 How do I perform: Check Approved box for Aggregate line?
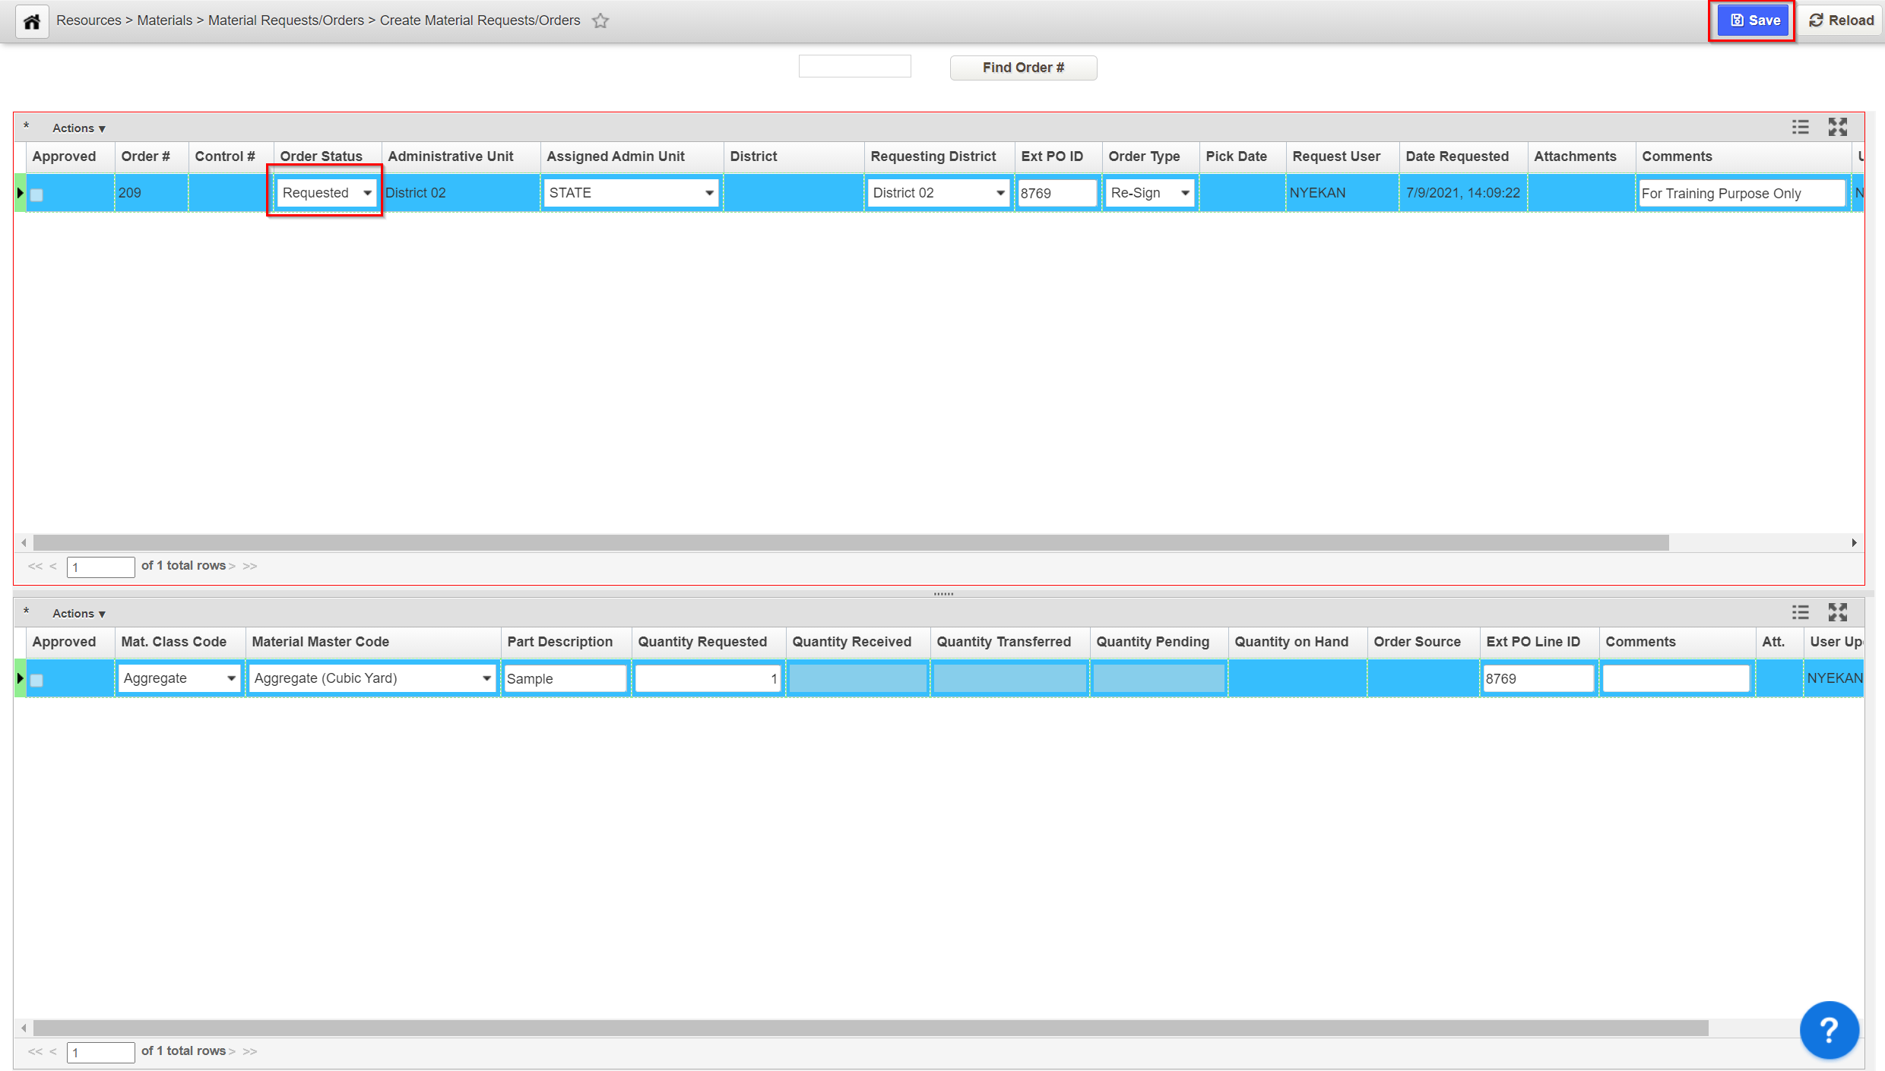tap(36, 680)
